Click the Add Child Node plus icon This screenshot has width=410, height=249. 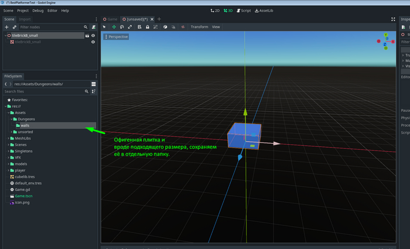tap(6, 27)
